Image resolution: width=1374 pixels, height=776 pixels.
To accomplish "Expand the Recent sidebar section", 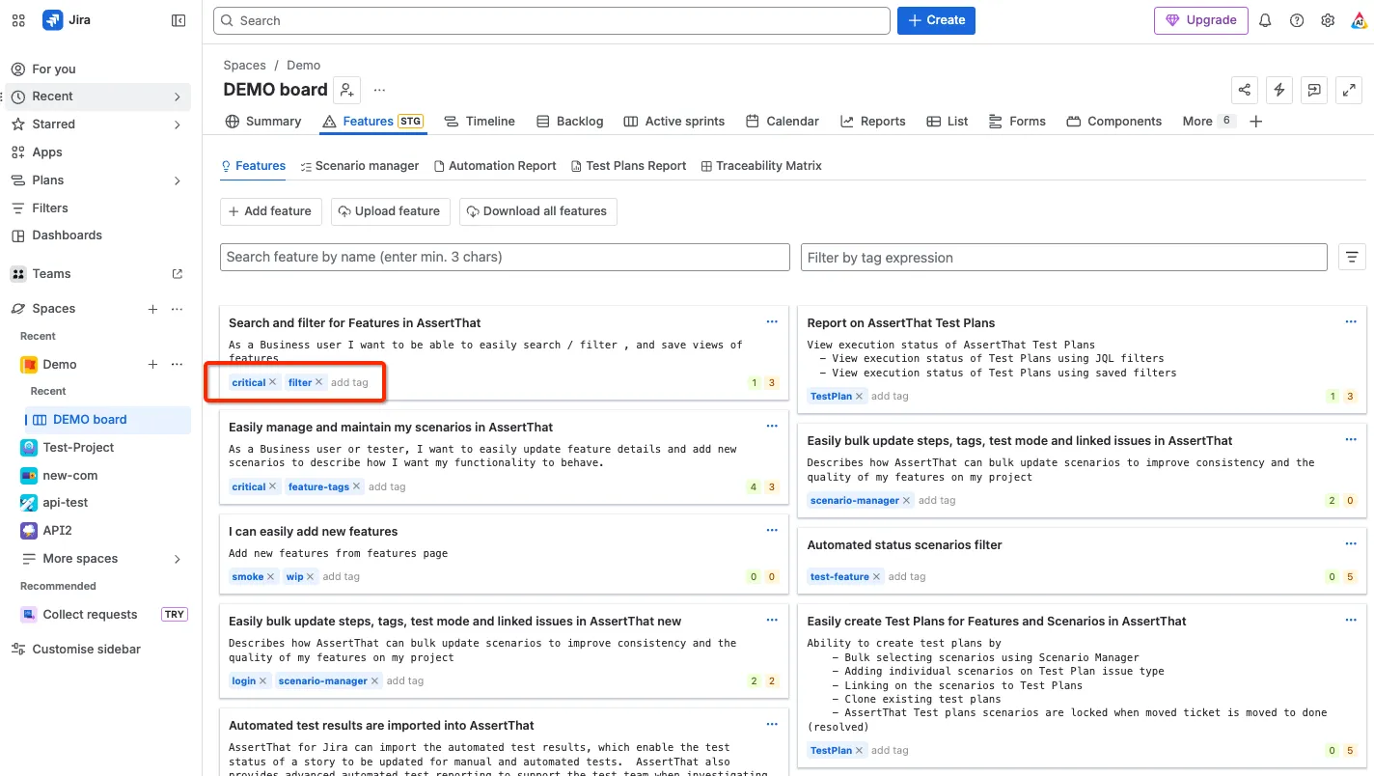I will [x=178, y=97].
